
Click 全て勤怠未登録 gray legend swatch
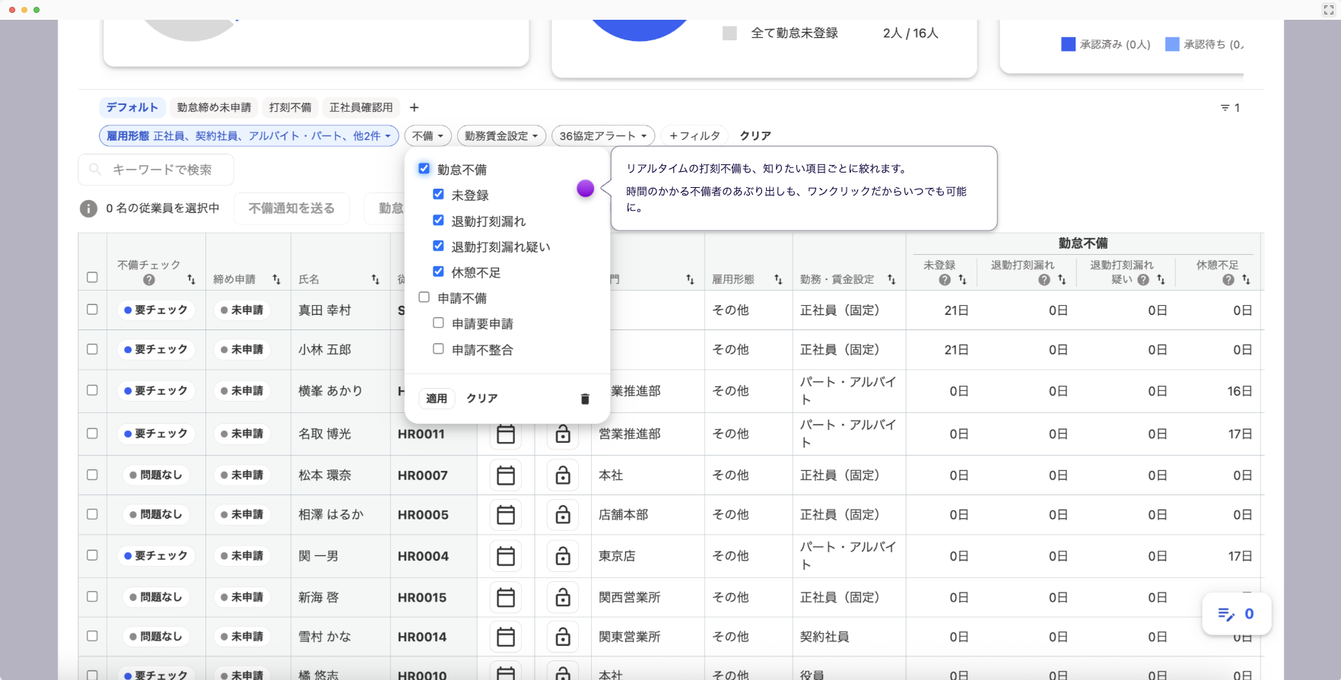pos(729,33)
